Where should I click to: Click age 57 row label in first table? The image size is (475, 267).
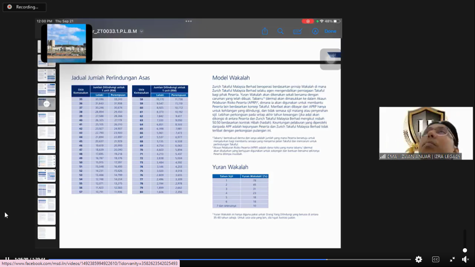pyautogui.click(x=81, y=192)
